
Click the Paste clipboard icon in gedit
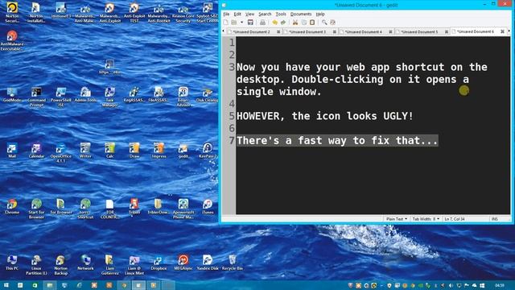(x=312, y=23)
